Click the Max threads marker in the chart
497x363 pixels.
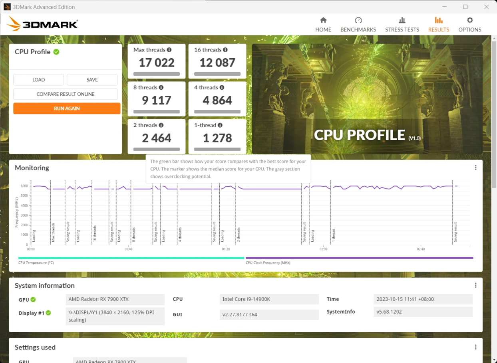(53, 233)
